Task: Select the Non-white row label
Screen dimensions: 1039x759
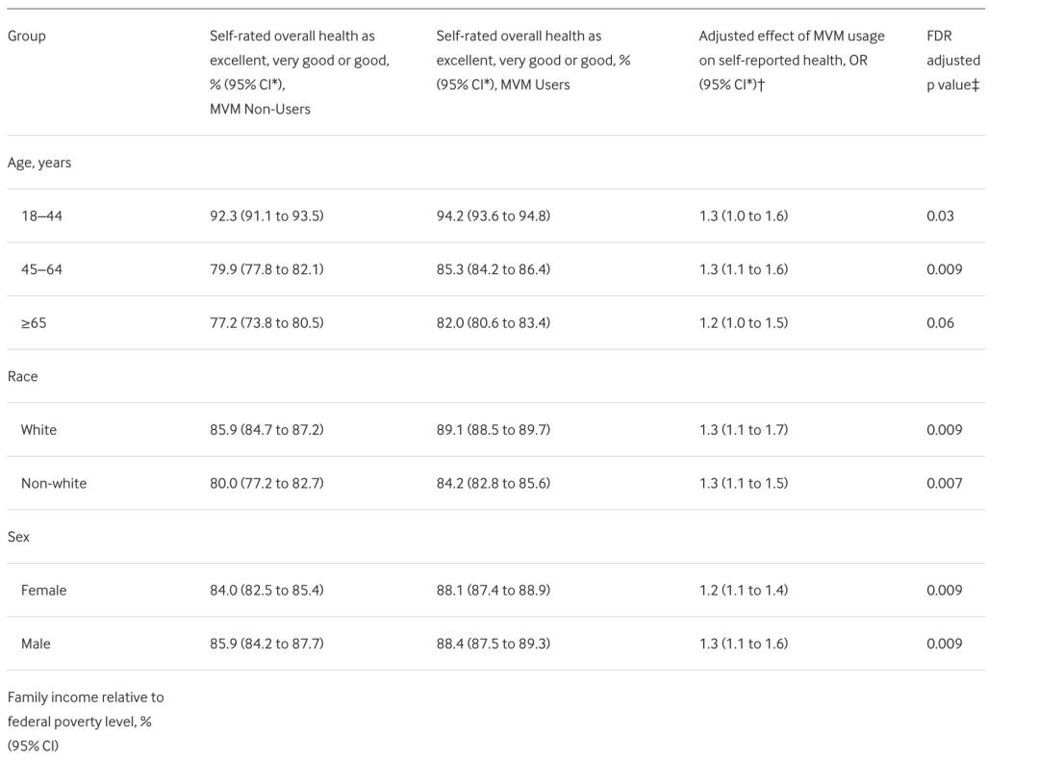Action: [54, 484]
